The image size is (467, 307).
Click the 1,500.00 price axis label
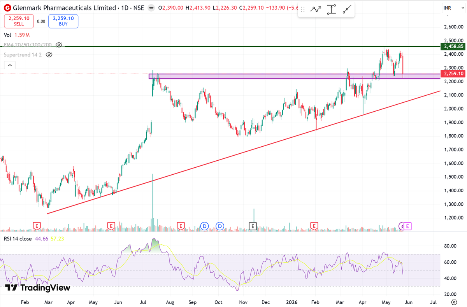point(453,177)
